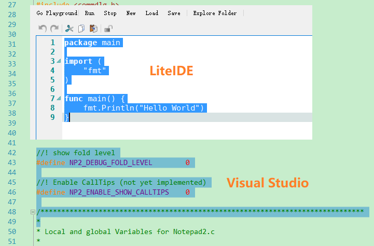Click line number 43 in outer margin
The height and width of the screenshot is (246, 374).
click(x=12, y=162)
